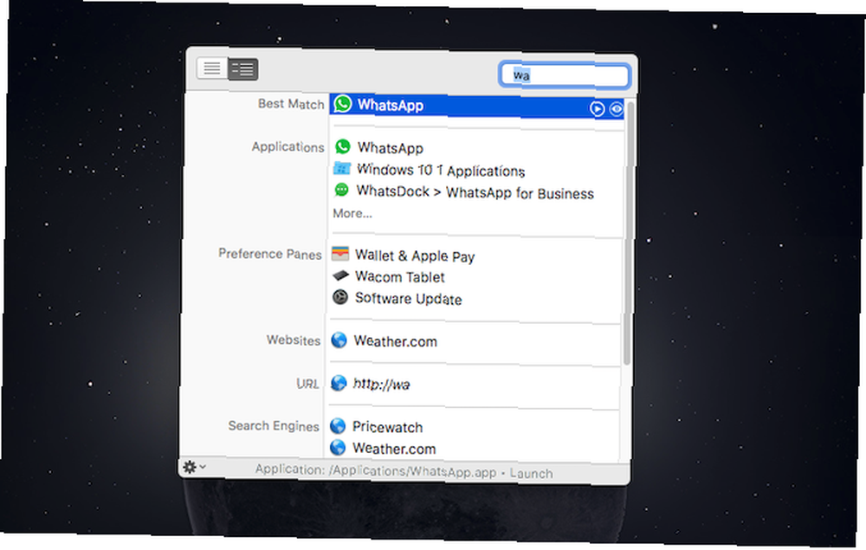Open Weather.com under Websites
Screen dimensions: 866x550
pos(396,341)
